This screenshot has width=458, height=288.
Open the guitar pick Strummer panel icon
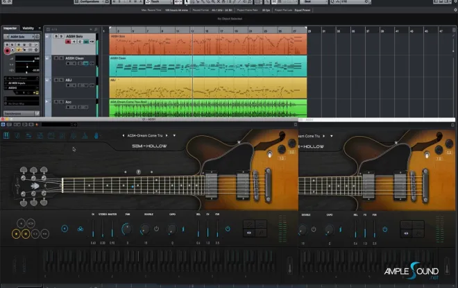click(x=17, y=135)
